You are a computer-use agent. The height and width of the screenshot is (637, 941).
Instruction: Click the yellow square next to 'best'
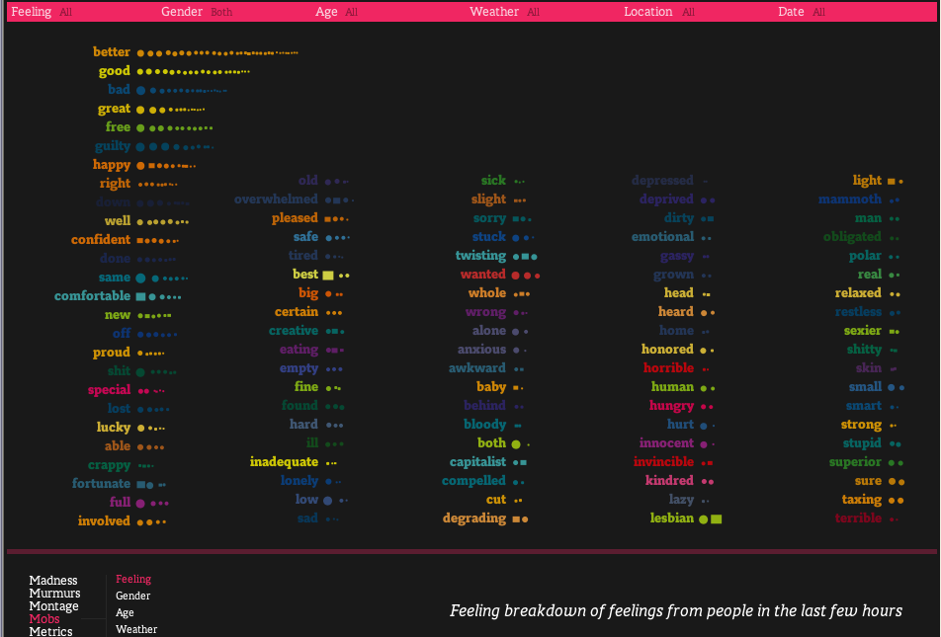(x=328, y=276)
